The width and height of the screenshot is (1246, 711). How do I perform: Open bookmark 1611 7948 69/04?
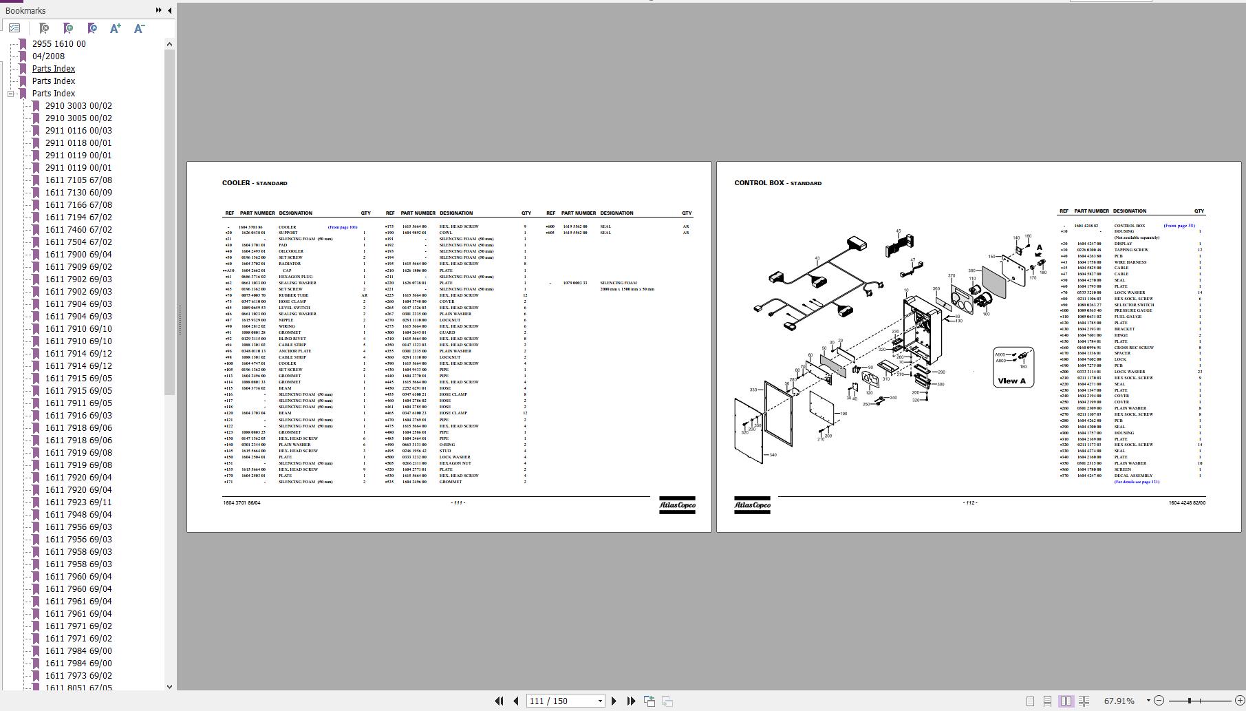(x=78, y=515)
